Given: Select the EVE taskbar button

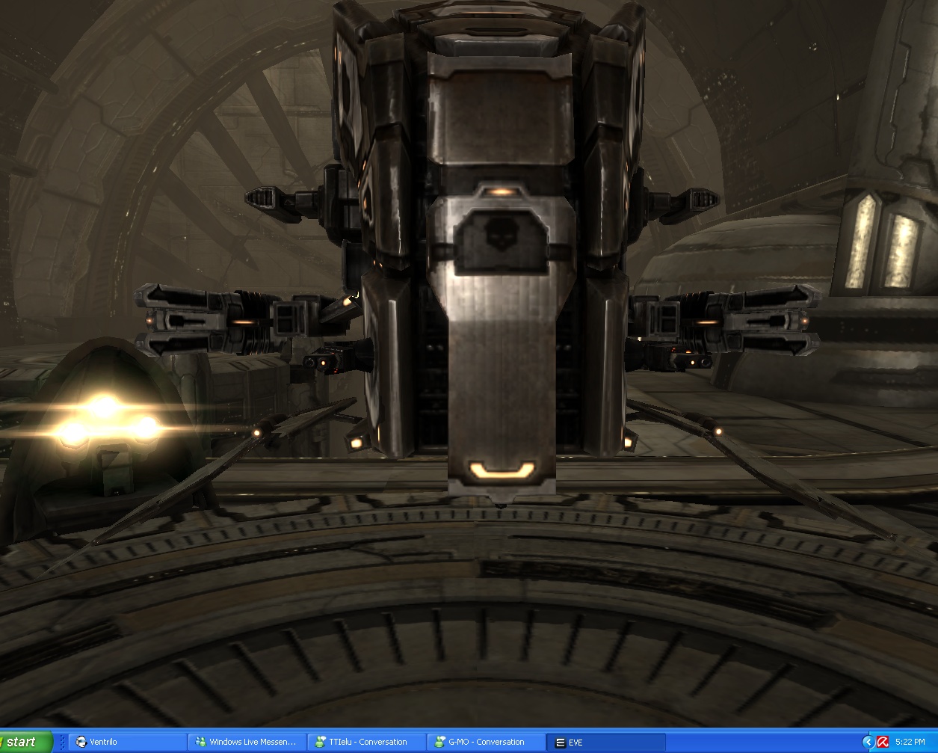Looking at the screenshot, I should pos(605,742).
